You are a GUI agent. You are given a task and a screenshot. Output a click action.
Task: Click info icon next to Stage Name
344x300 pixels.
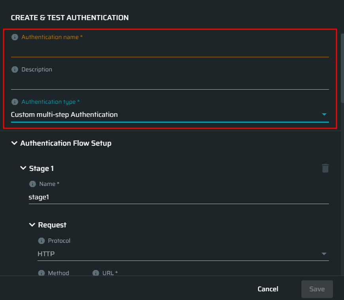click(x=32, y=184)
